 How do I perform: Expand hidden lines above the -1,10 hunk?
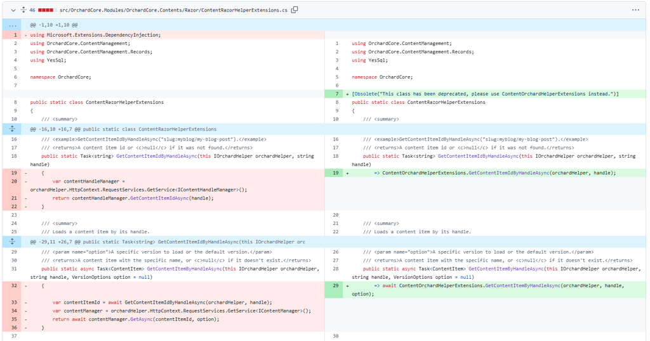click(13, 25)
